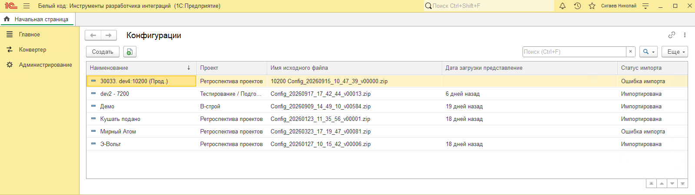The image size is (695, 195).
Task: Move one page down in list
Action: pyautogui.click(x=672, y=184)
